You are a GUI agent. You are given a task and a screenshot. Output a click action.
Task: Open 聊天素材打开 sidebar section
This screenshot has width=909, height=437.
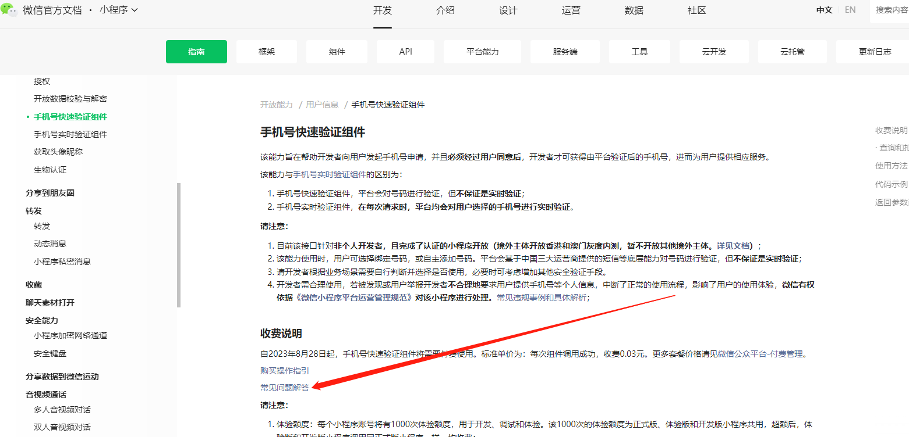coord(50,303)
